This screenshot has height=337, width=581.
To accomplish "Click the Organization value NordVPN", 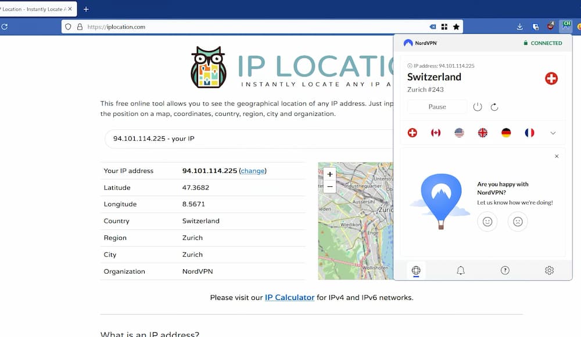I will click(198, 271).
